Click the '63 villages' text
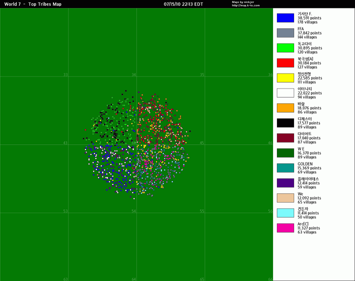 [x=307, y=232]
